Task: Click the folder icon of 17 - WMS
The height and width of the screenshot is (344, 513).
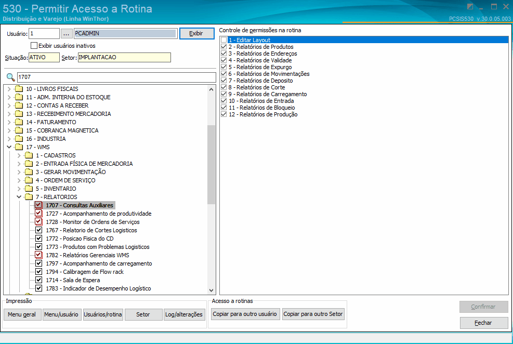Action: click(19, 147)
